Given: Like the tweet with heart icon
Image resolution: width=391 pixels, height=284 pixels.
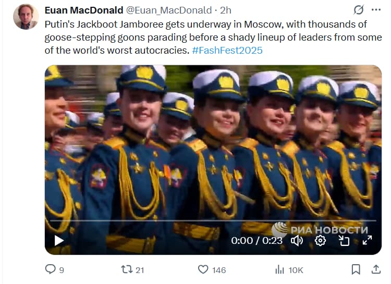Looking at the screenshot, I should (203, 269).
